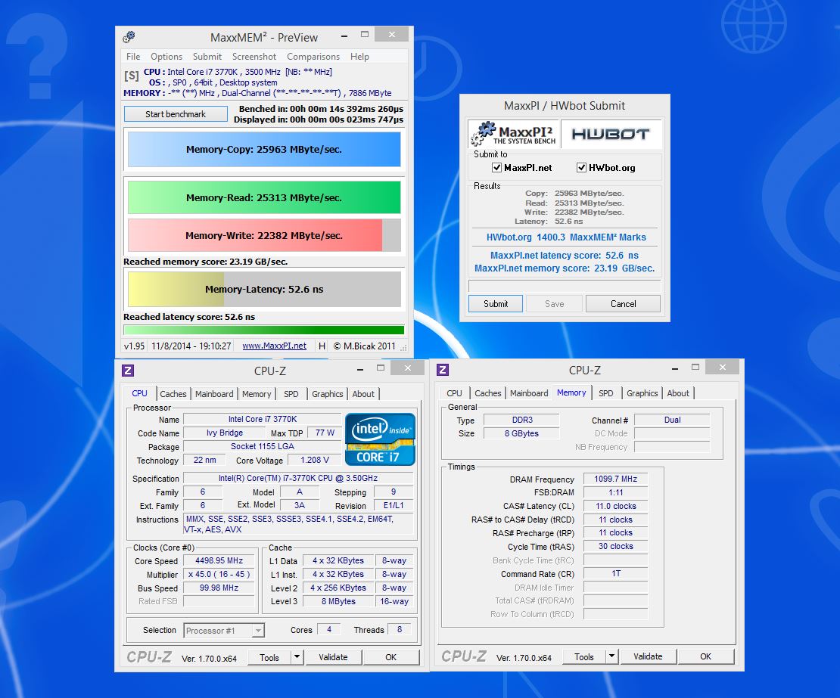Open the File menu in MaxxMEM
This screenshot has height=698, width=840.
133,56
